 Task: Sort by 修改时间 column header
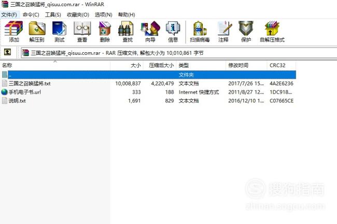(x=246, y=65)
